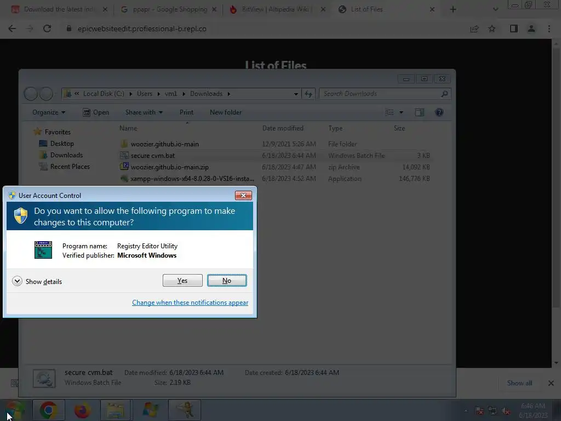Close the User Account Control dialog
This screenshot has width=561, height=421.
[x=243, y=195]
